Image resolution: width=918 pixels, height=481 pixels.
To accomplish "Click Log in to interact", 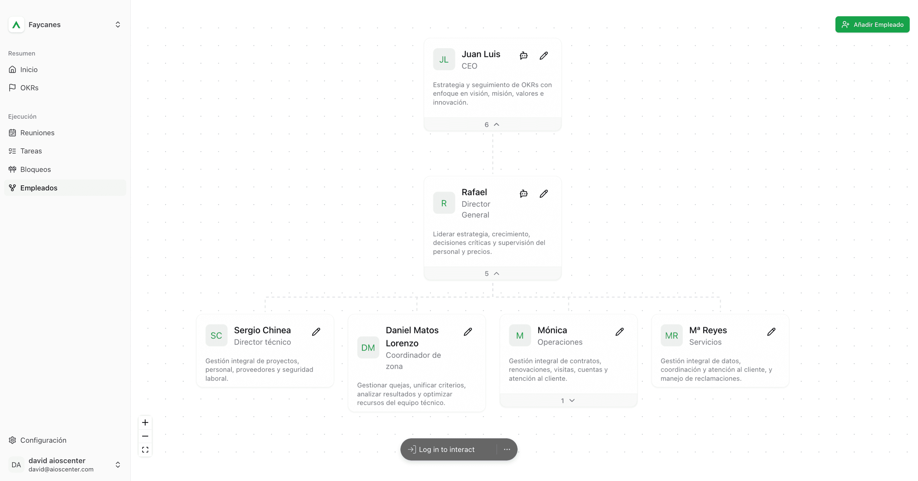I will click(447, 449).
